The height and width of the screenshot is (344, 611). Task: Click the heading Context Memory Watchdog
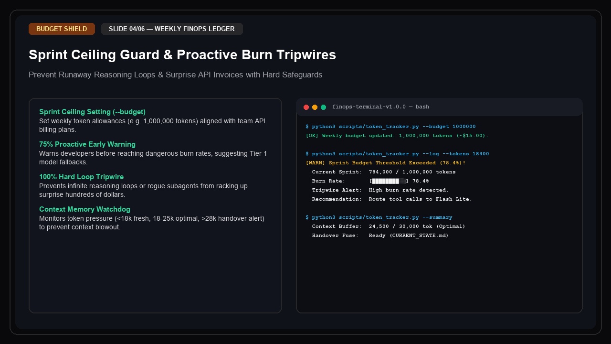tap(84, 209)
